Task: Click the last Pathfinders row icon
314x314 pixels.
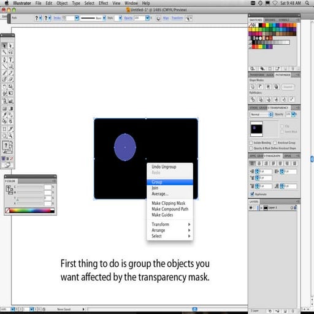Action: click(x=292, y=99)
